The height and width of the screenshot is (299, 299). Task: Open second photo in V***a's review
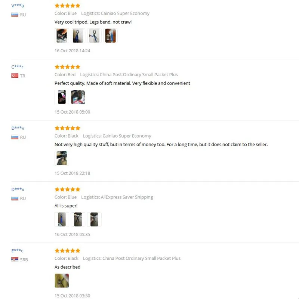[x=78, y=36]
